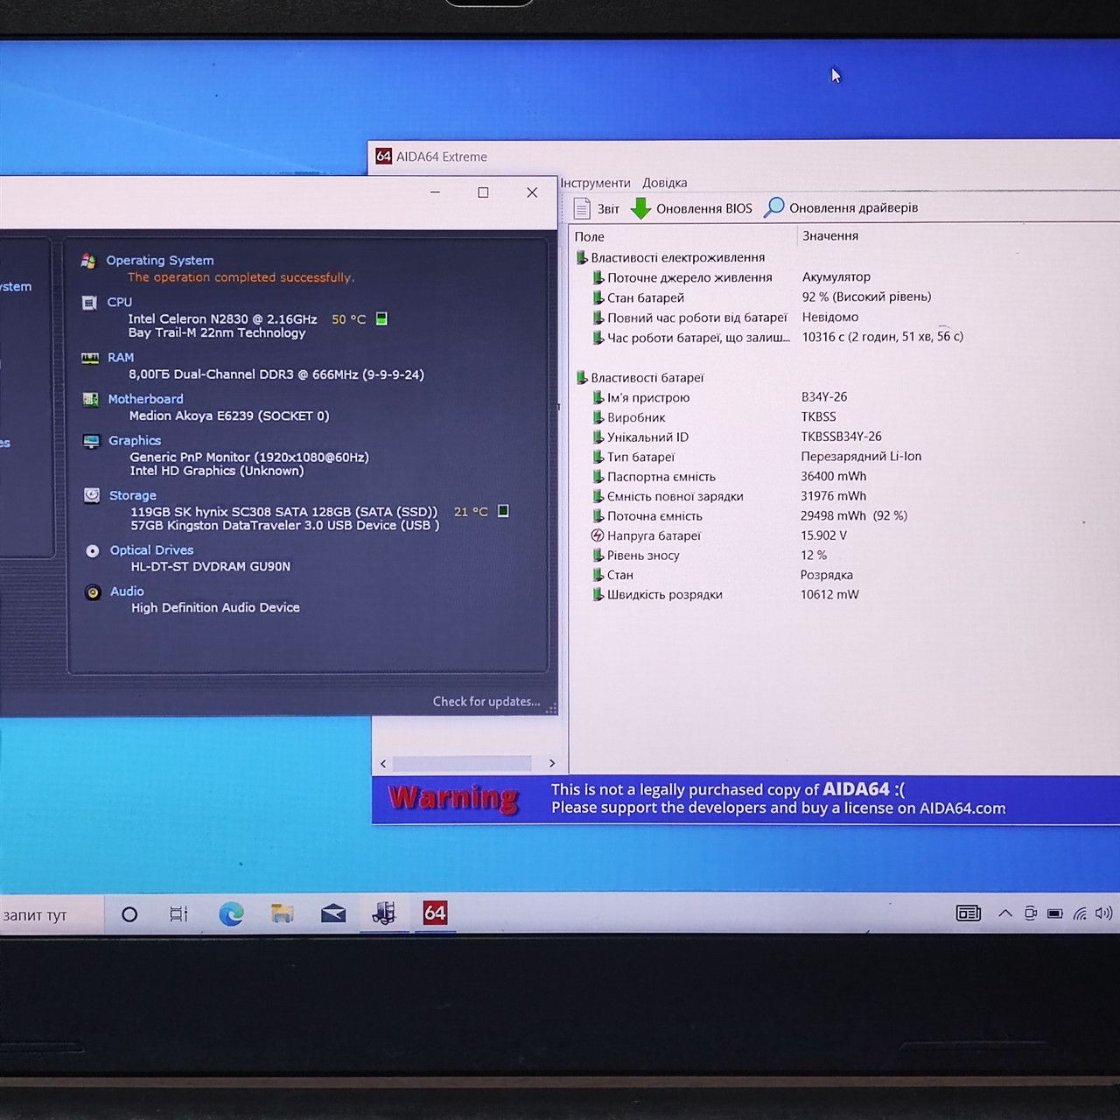Click the battery icon in the system tray

[x=1055, y=913]
